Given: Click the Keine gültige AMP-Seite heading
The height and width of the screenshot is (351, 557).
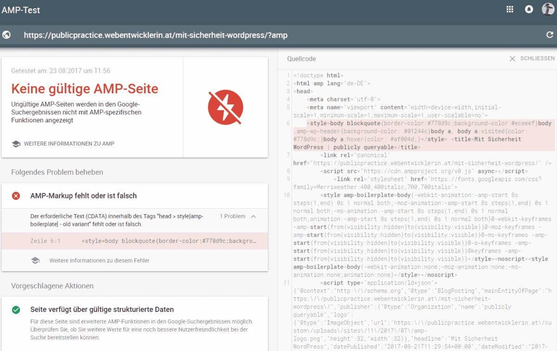Looking at the screenshot, I should tap(84, 89).
